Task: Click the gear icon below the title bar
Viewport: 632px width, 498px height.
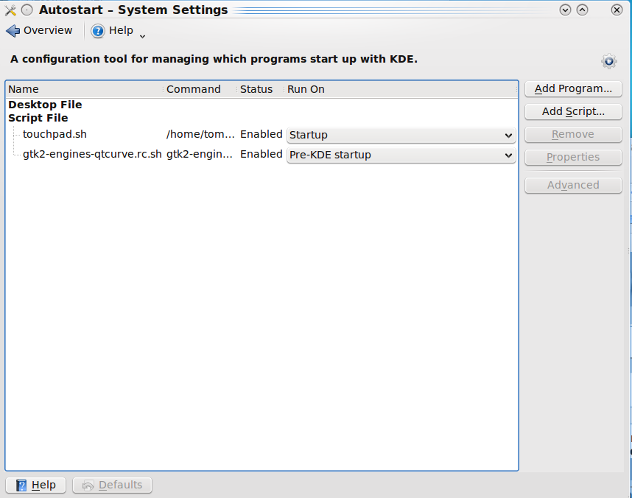Action: tap(608, 61)
